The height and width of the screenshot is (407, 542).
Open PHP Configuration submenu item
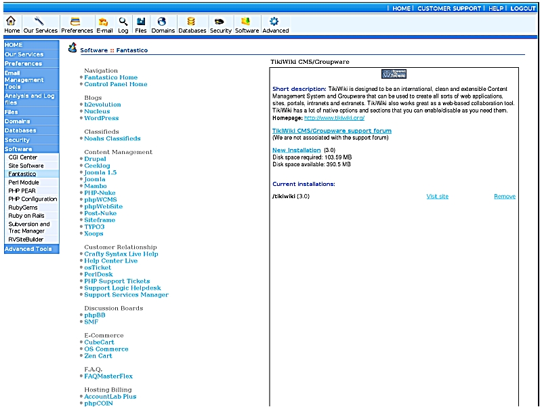pyautogui.click(x=33, y=199)
